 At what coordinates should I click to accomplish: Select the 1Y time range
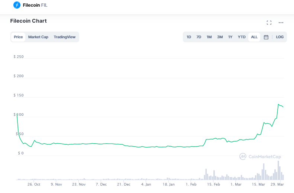coord(230,37)
